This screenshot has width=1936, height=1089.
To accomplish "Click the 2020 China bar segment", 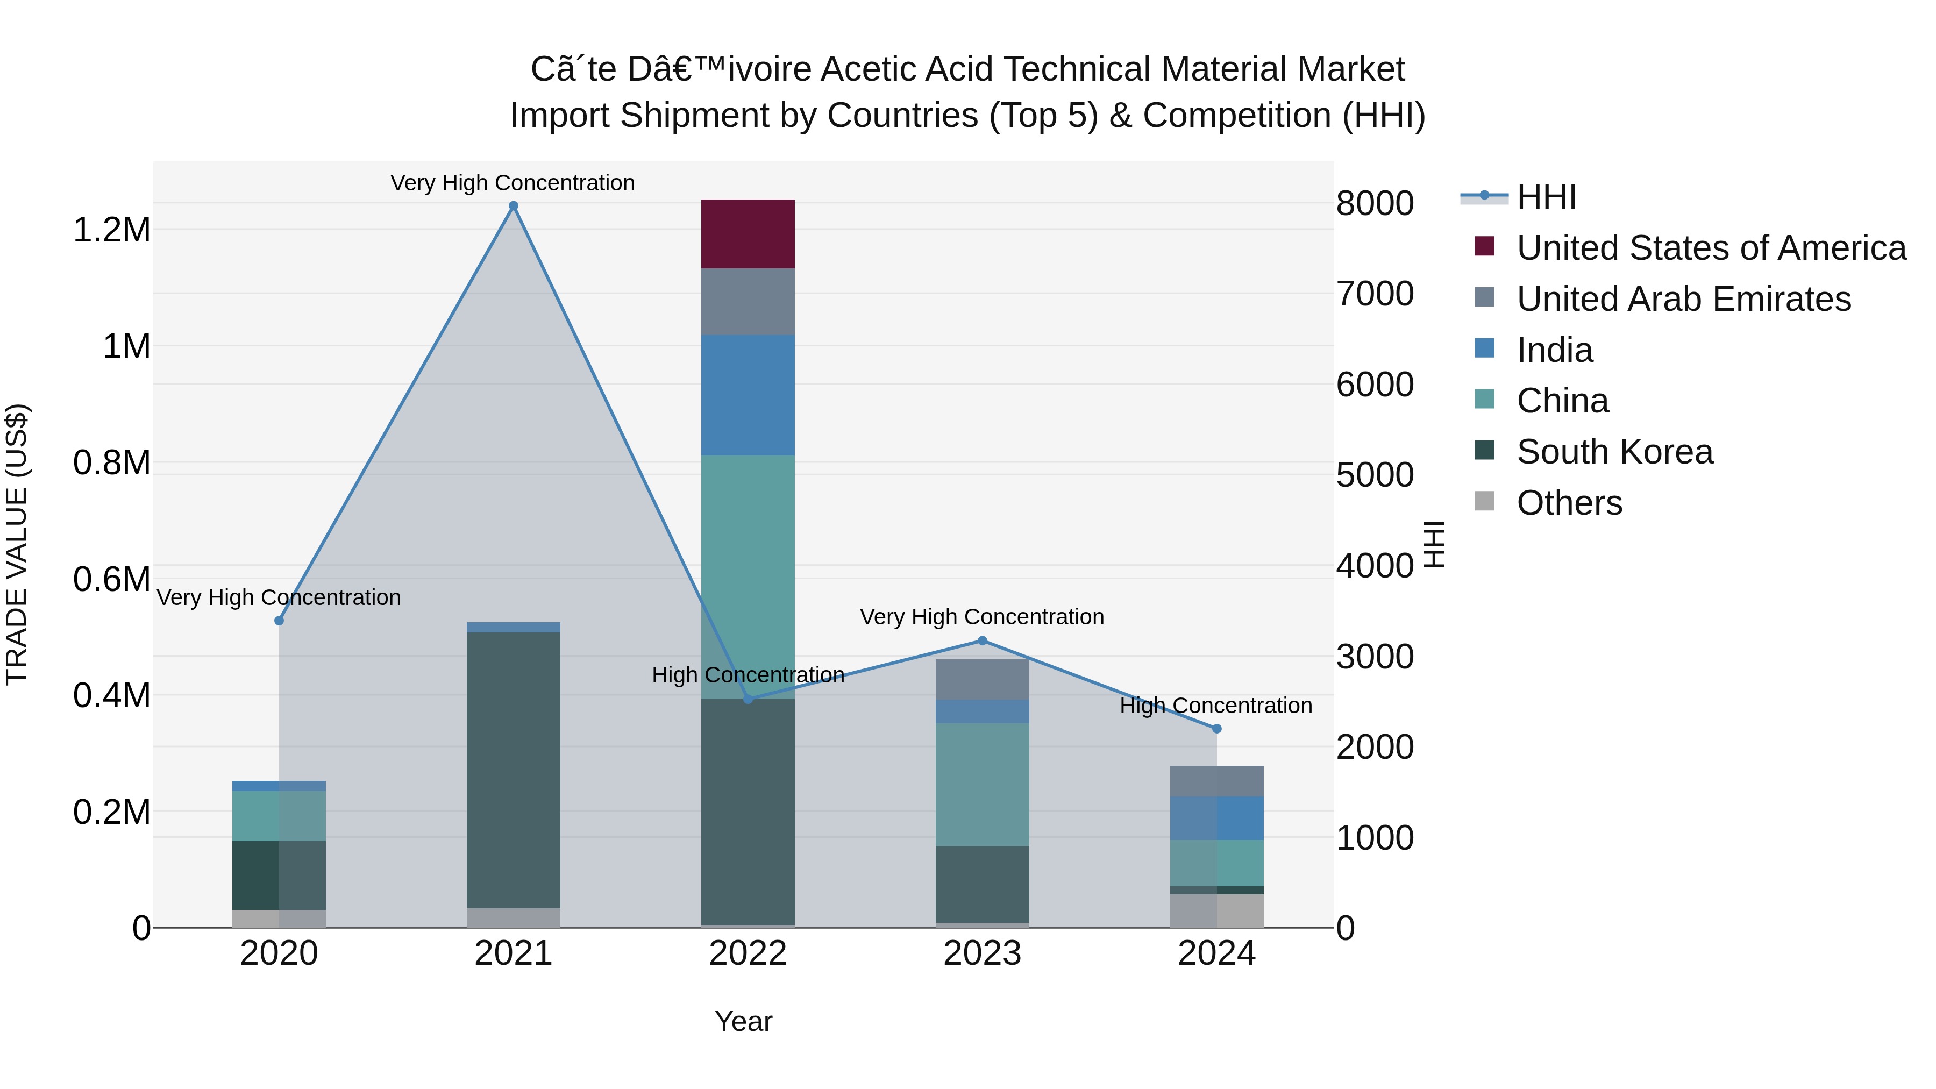I will [x=279, y=816].
